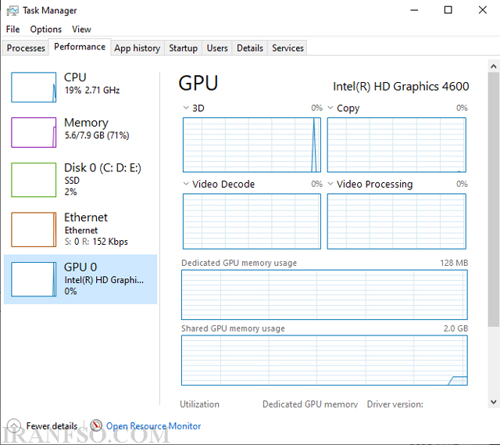The width and height of the screenshot is (500, 445).
Task: Click the Video Processing usage graph
Action: [397, 221]
